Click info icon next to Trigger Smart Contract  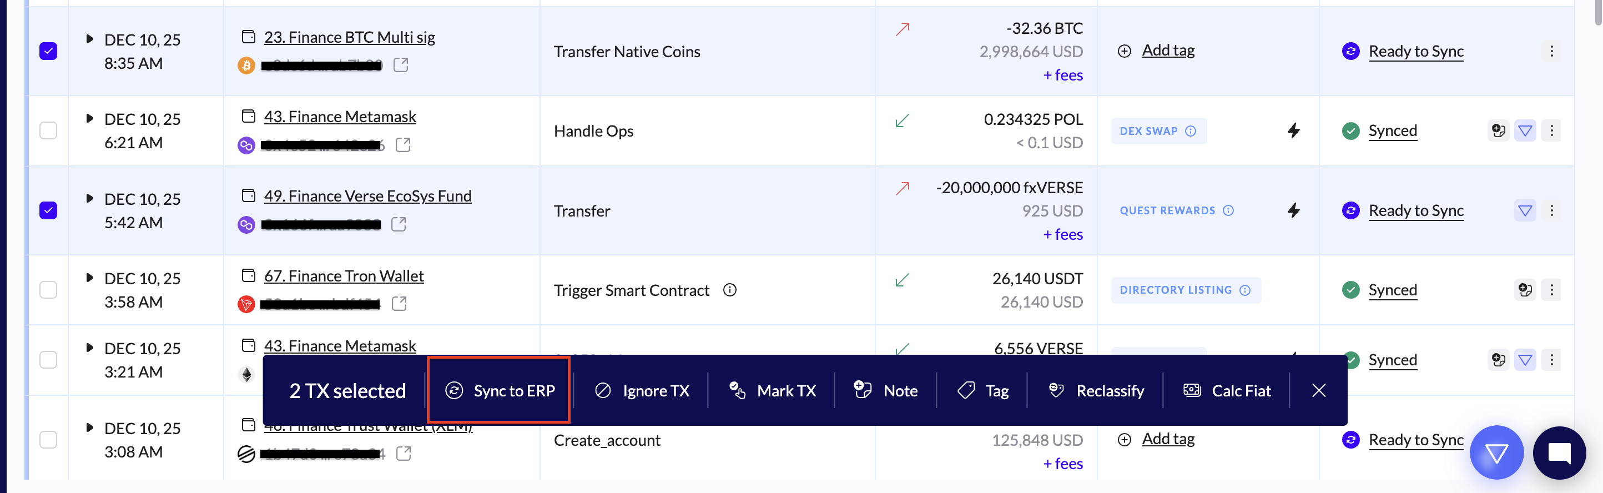(729, 290)
